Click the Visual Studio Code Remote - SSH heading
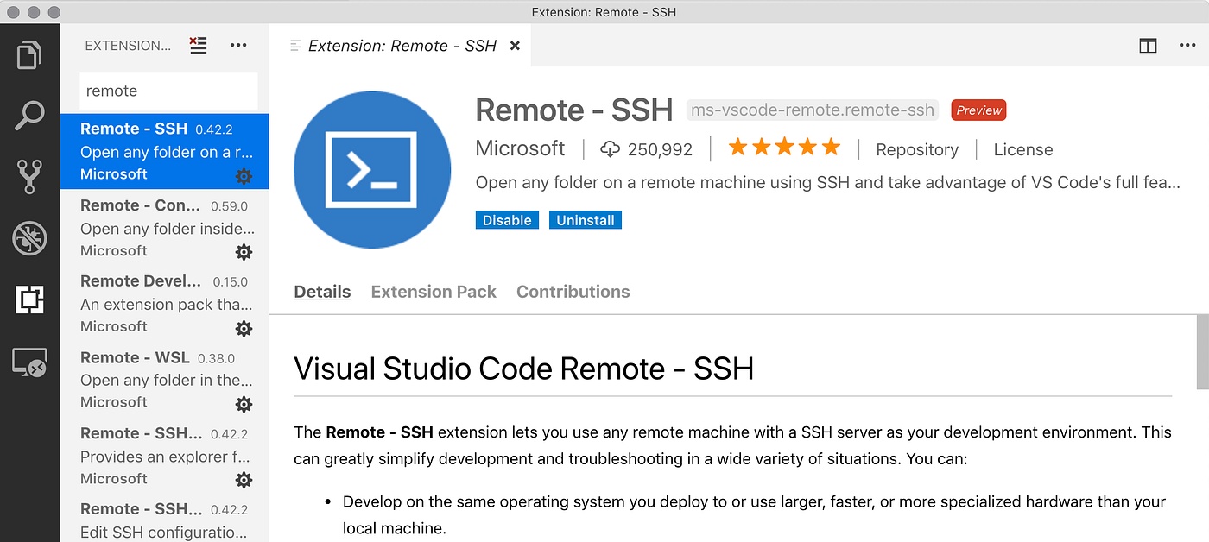1209x542 pixels. click(x=524, y=369)
